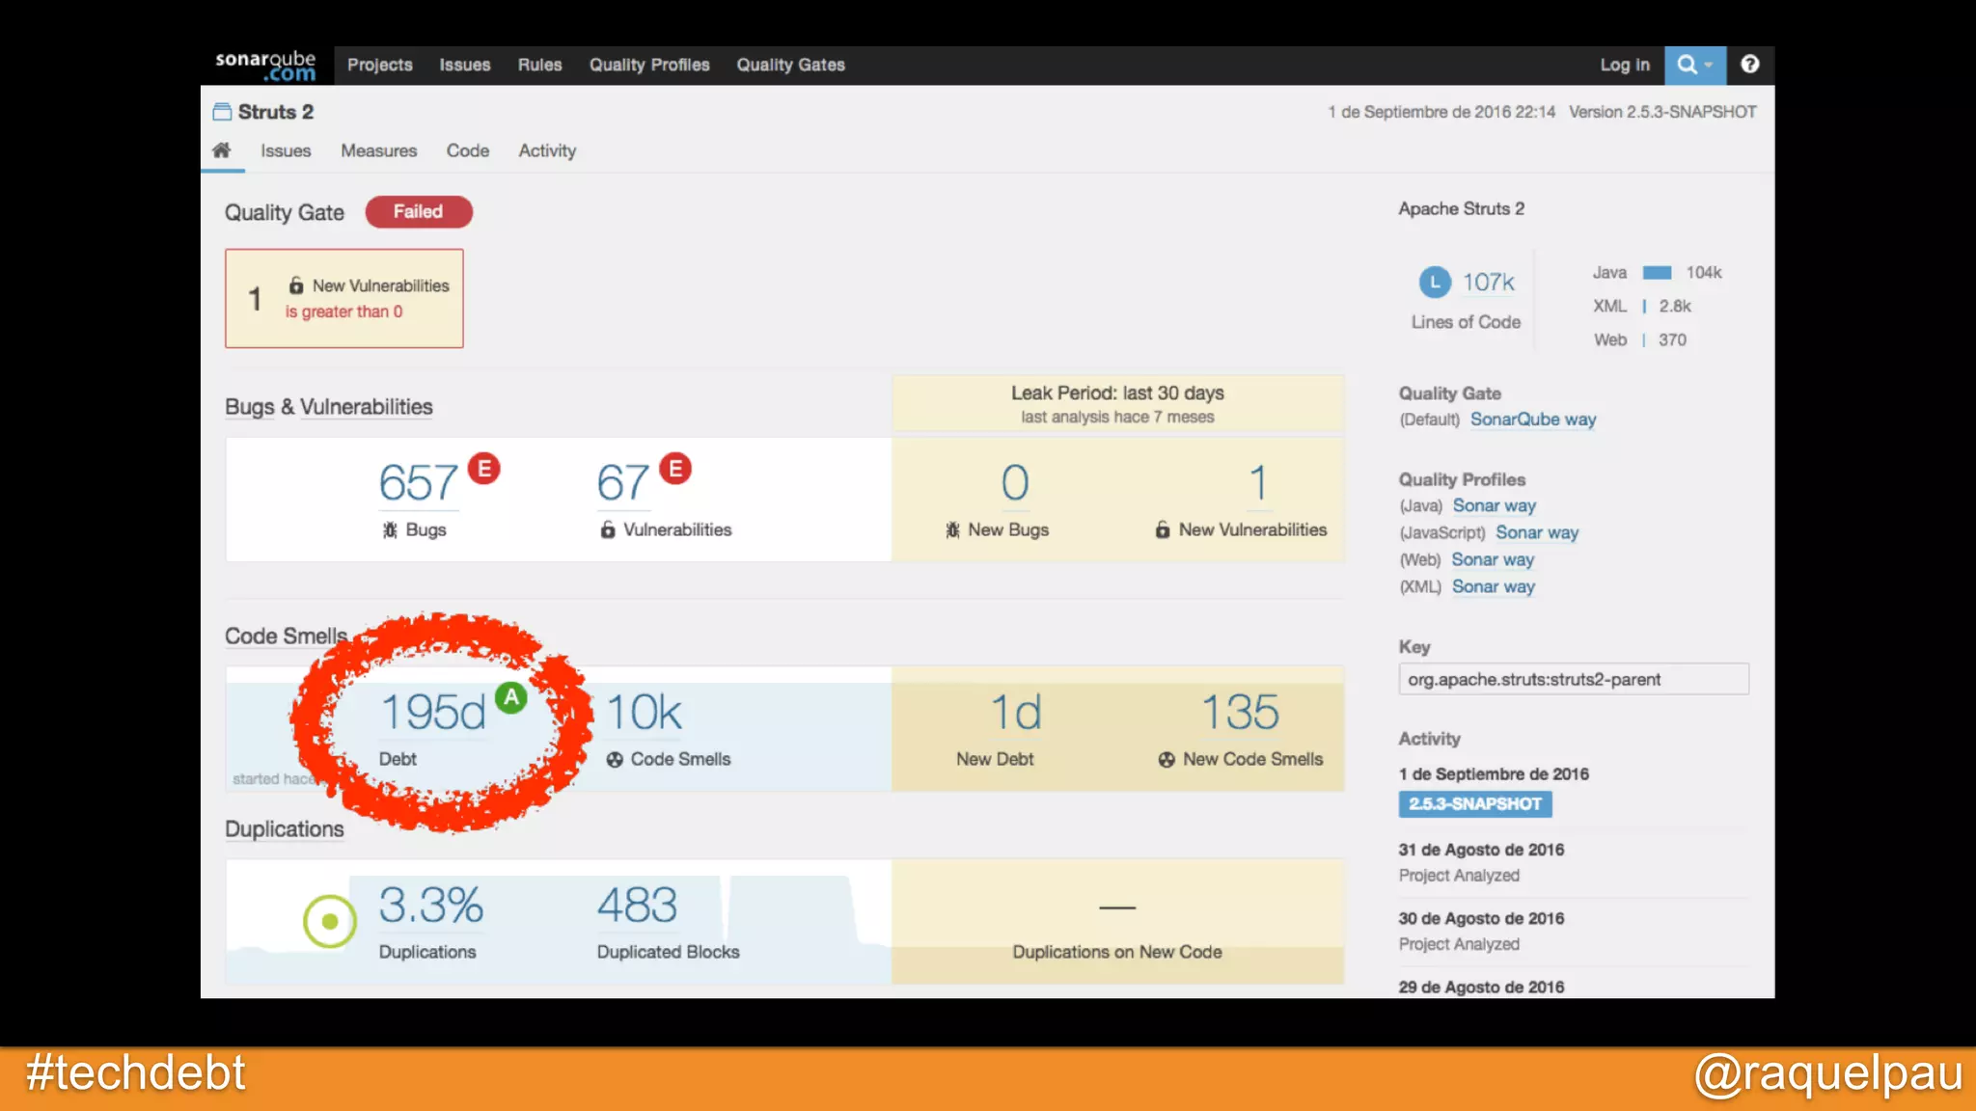Click the E rating badge next to 657 bugs
This screenshot has width=1976, height=1111.
(483, 469)
